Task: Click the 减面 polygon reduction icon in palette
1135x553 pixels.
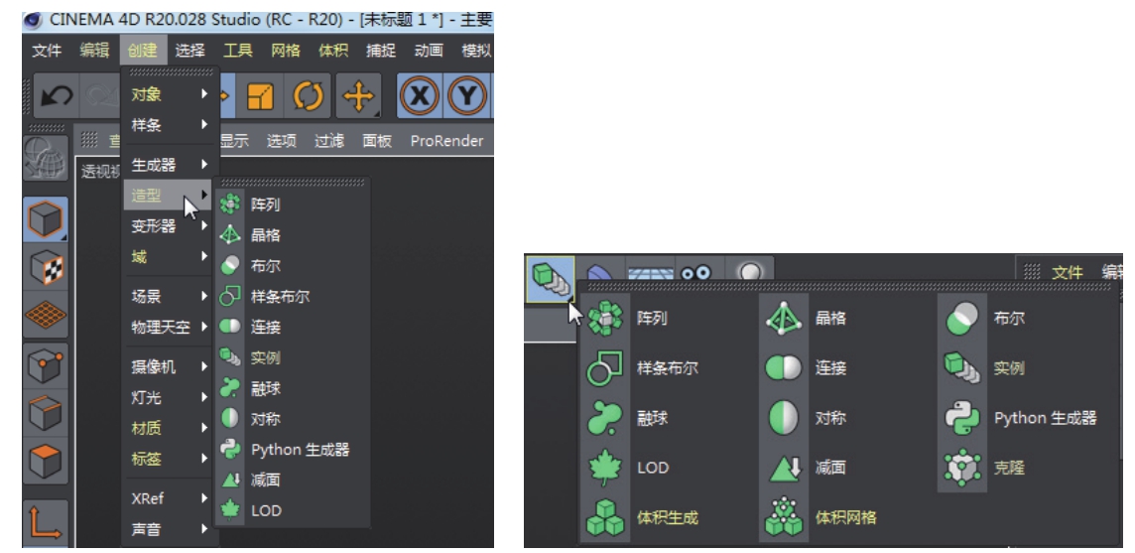Action: tap(784, 468)
